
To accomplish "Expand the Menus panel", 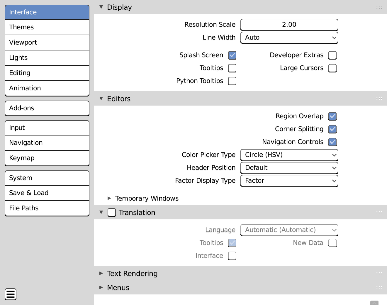I will pyautogui.click(x=101, y=287).
